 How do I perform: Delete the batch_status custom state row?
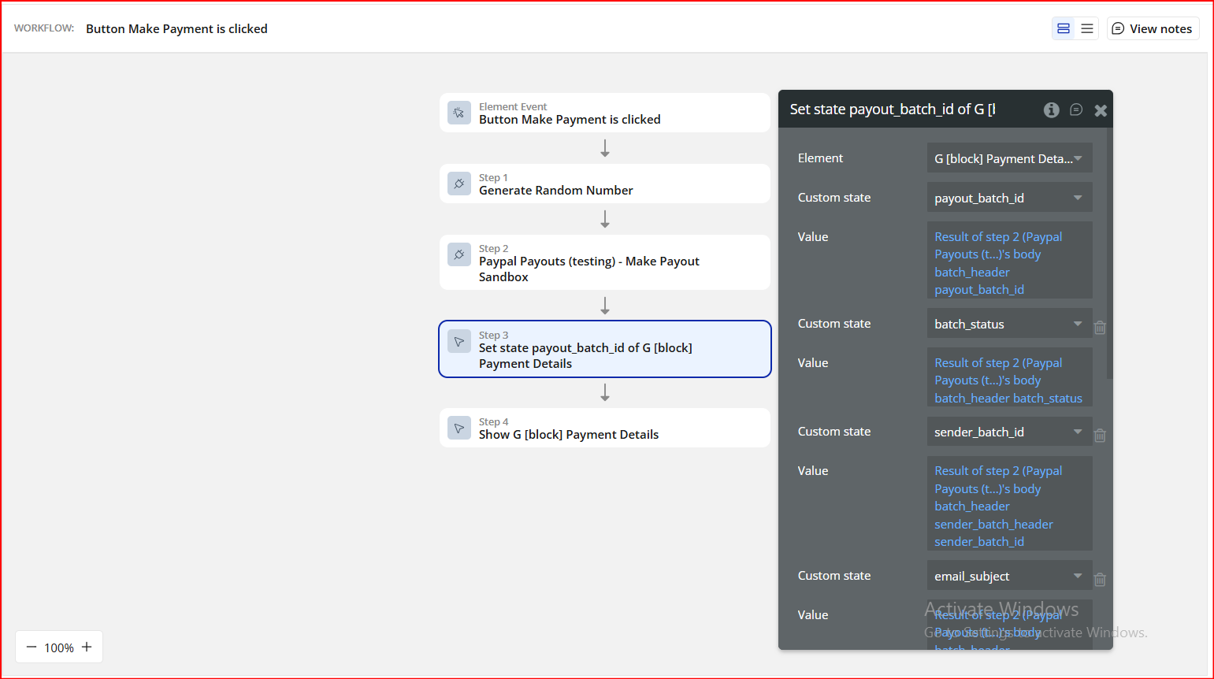coord(1101,328)
